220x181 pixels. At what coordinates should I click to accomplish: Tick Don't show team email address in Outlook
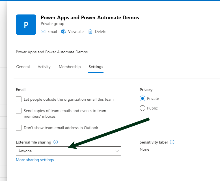[x=19, y=128]
